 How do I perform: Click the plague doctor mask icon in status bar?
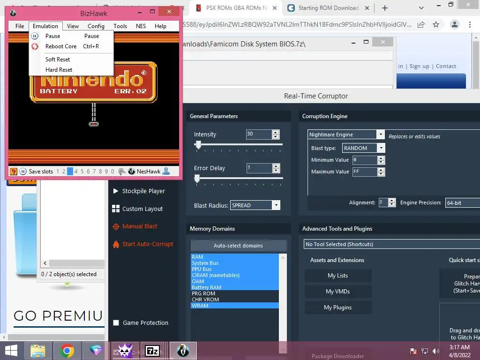[x=122, y=172]
